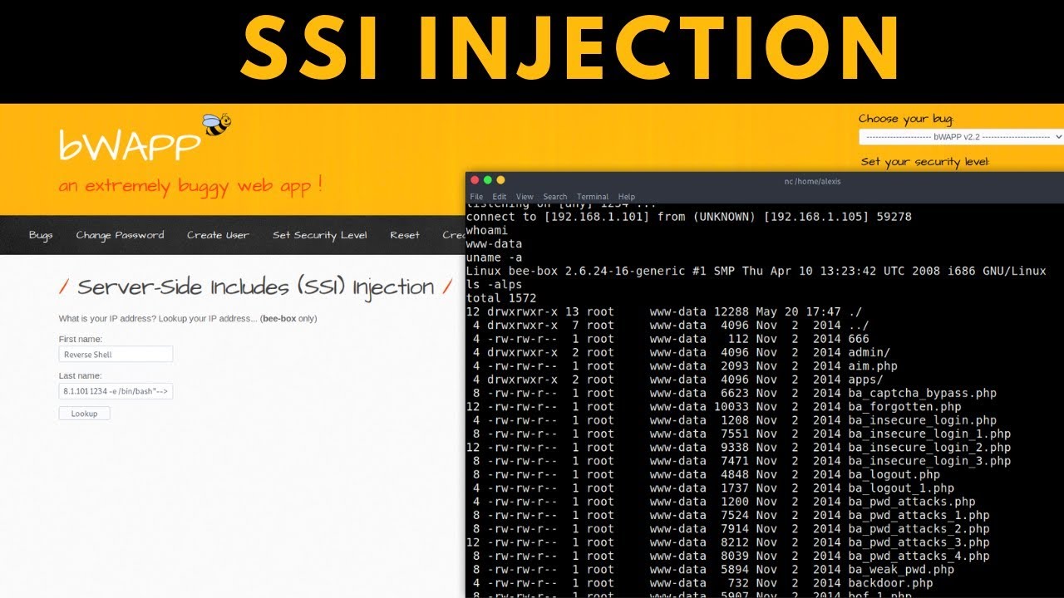Image resolution: width=1064 pixels, height=598 pixels.
Task: Click the 'ba_logout_1.php' file entry
Action: (901, 488)
